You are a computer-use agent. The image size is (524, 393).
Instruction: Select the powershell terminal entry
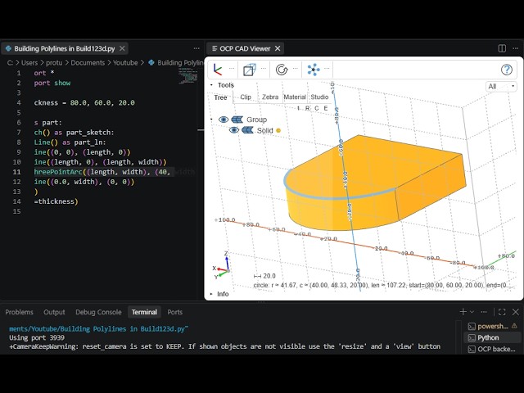click(x=493, y=326)
